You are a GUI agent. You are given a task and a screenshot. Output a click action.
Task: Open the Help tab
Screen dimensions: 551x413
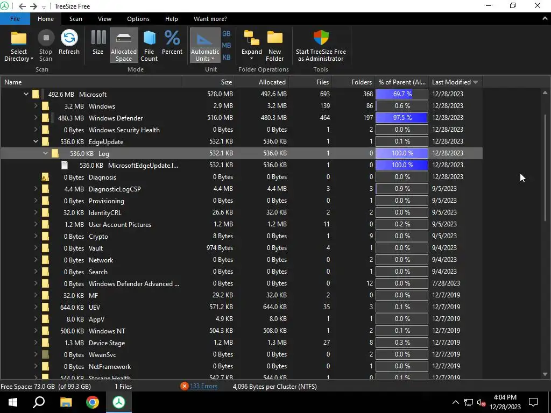tap(172, 19)
